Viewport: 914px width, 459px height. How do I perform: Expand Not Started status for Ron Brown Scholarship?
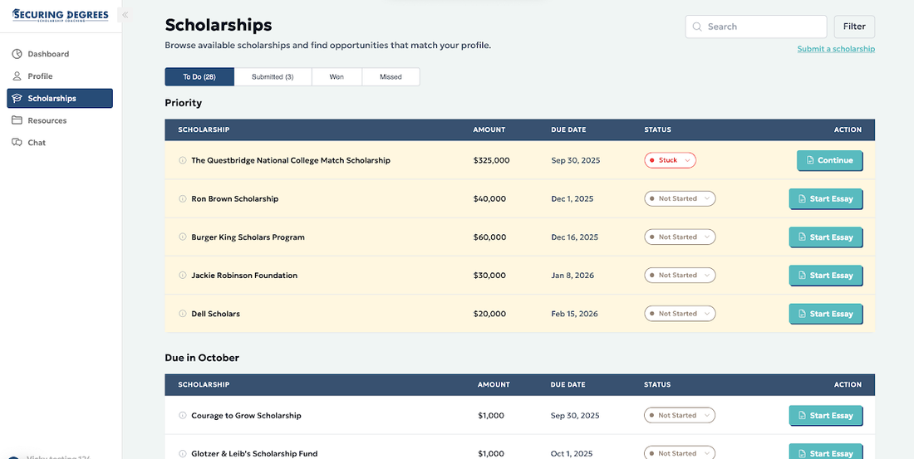tap(680, 199)
